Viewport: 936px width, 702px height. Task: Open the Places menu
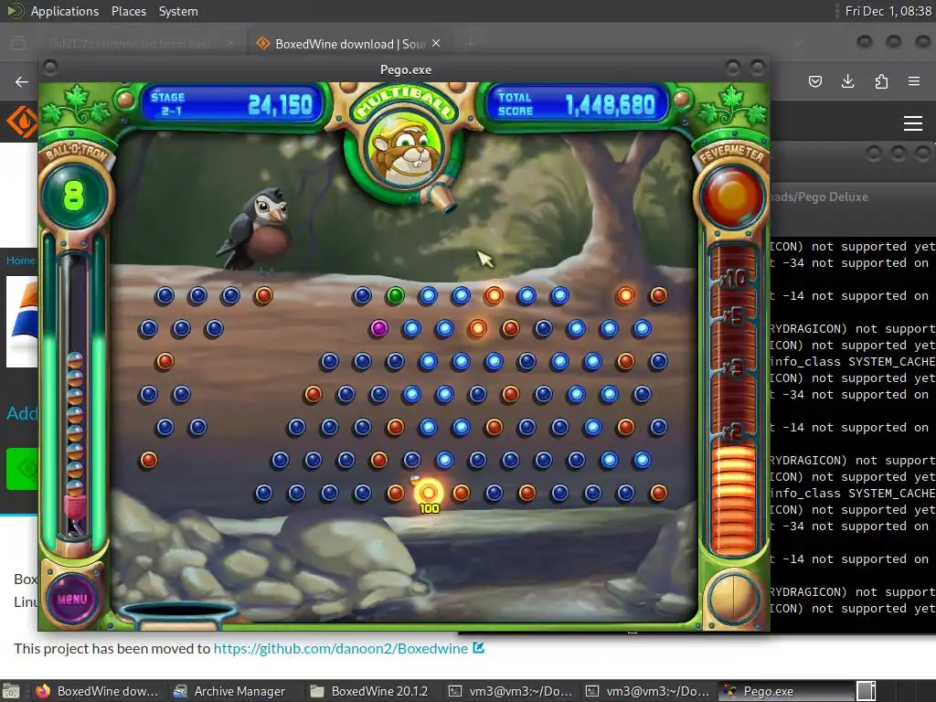pyautogui.click(x=128, y=11)
